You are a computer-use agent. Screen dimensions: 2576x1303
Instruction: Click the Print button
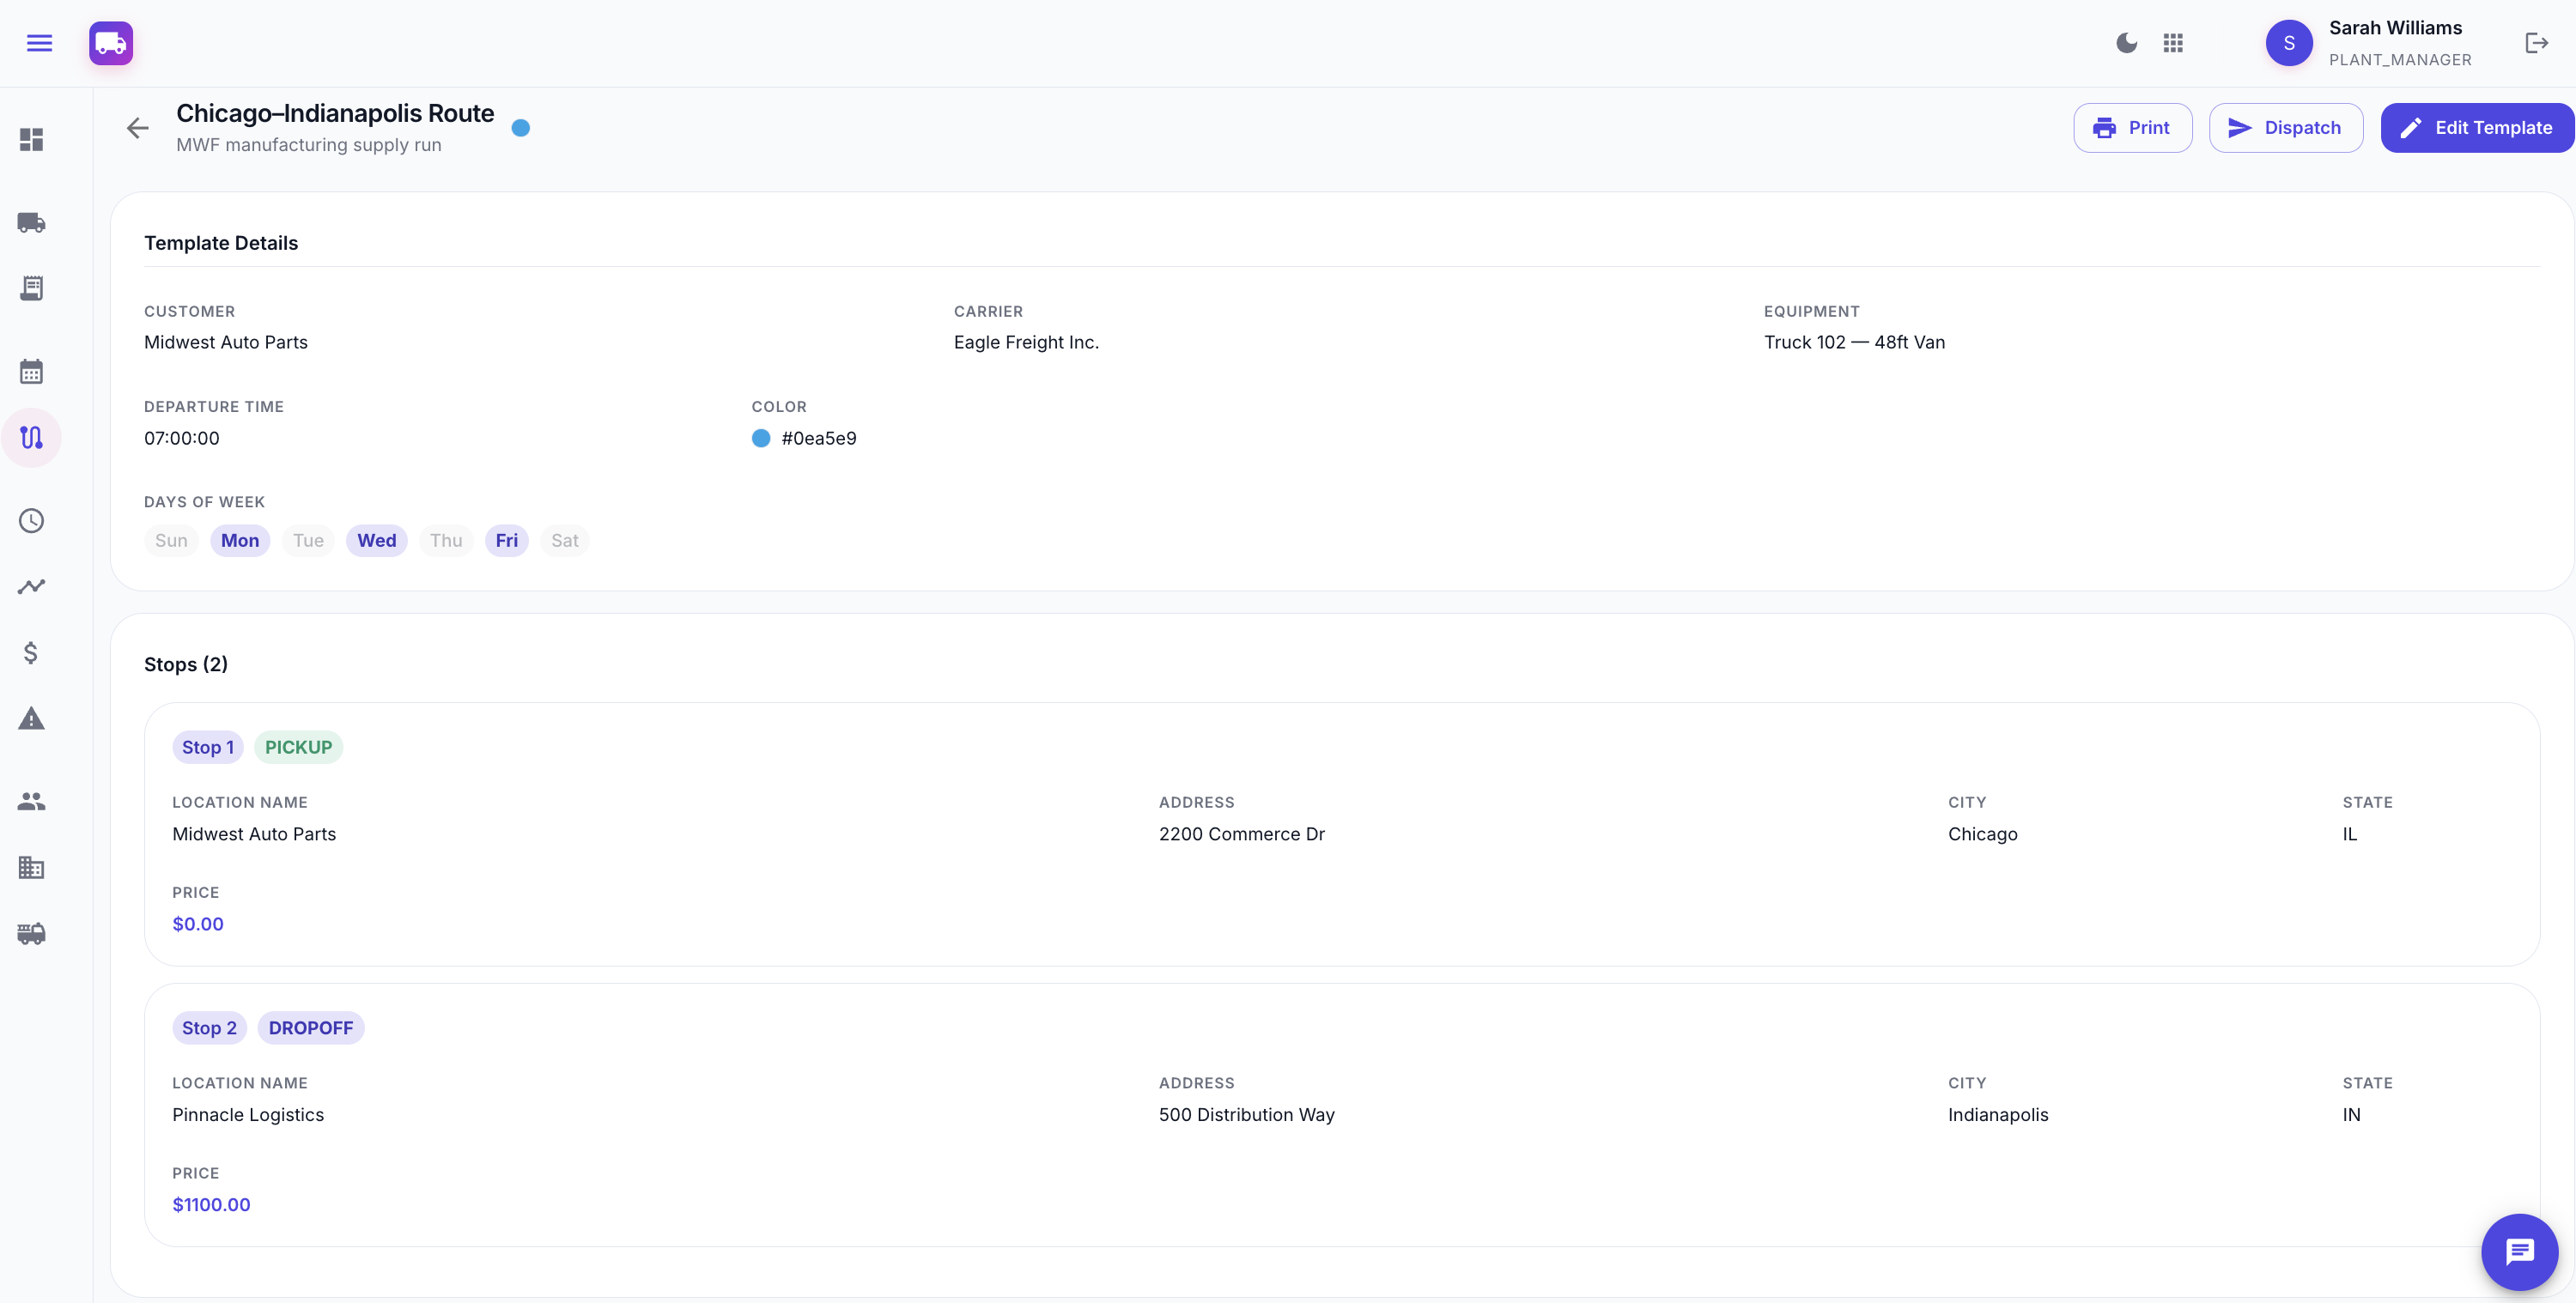[2132, 128]
